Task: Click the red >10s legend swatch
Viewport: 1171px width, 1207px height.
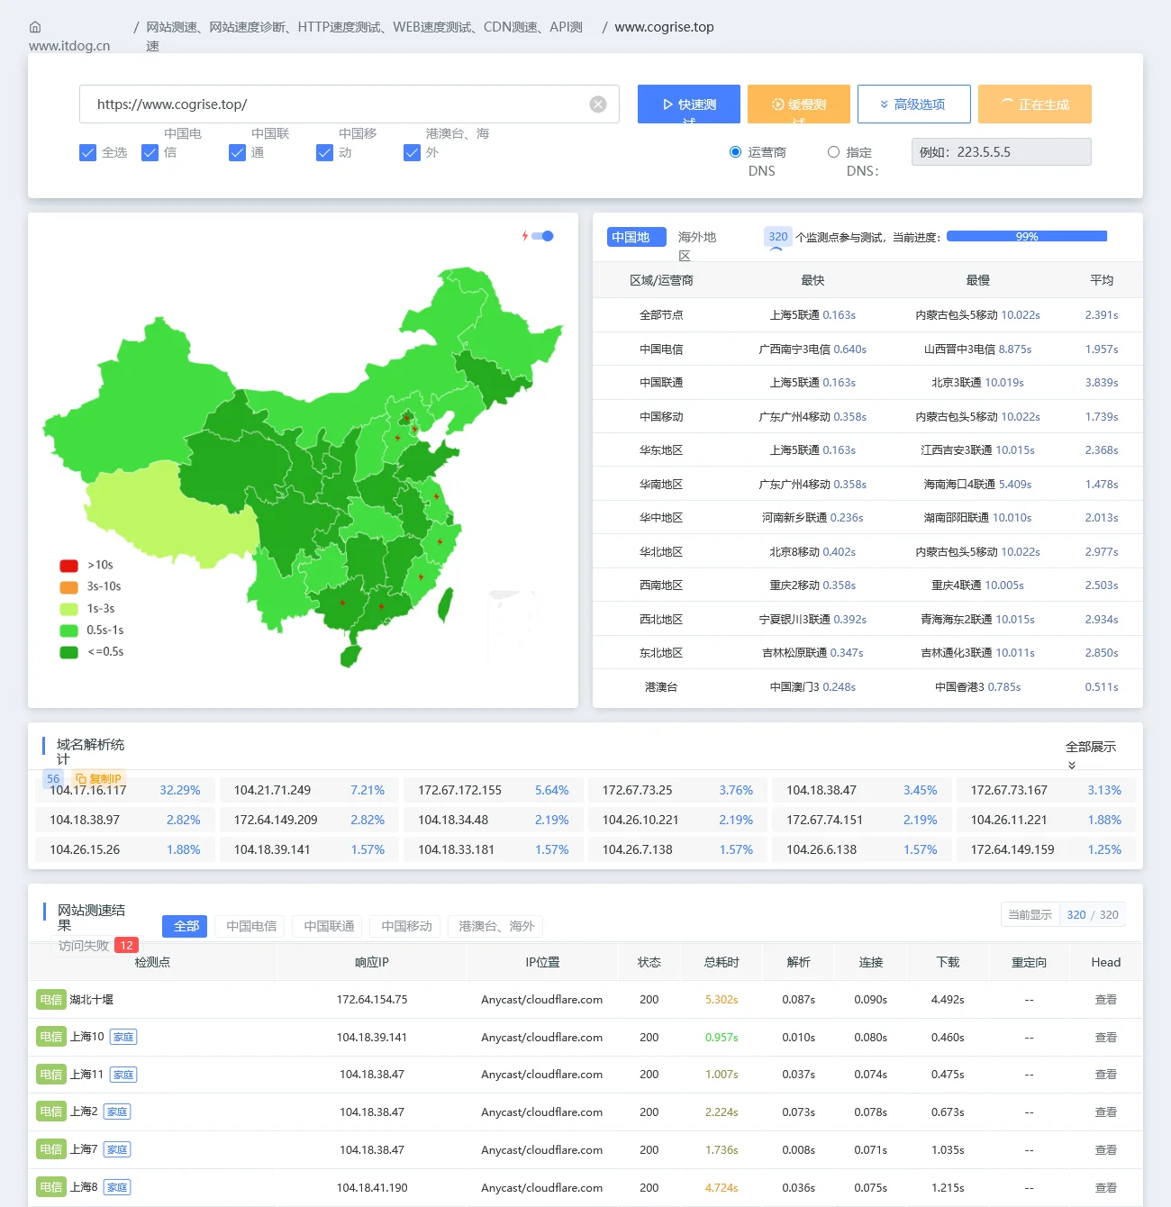Action: click(68, 566)
